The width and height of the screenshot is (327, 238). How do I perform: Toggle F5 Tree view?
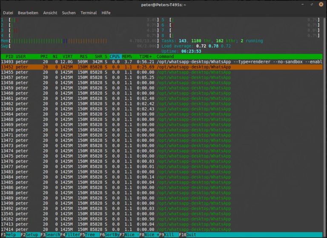click(87, 235)
